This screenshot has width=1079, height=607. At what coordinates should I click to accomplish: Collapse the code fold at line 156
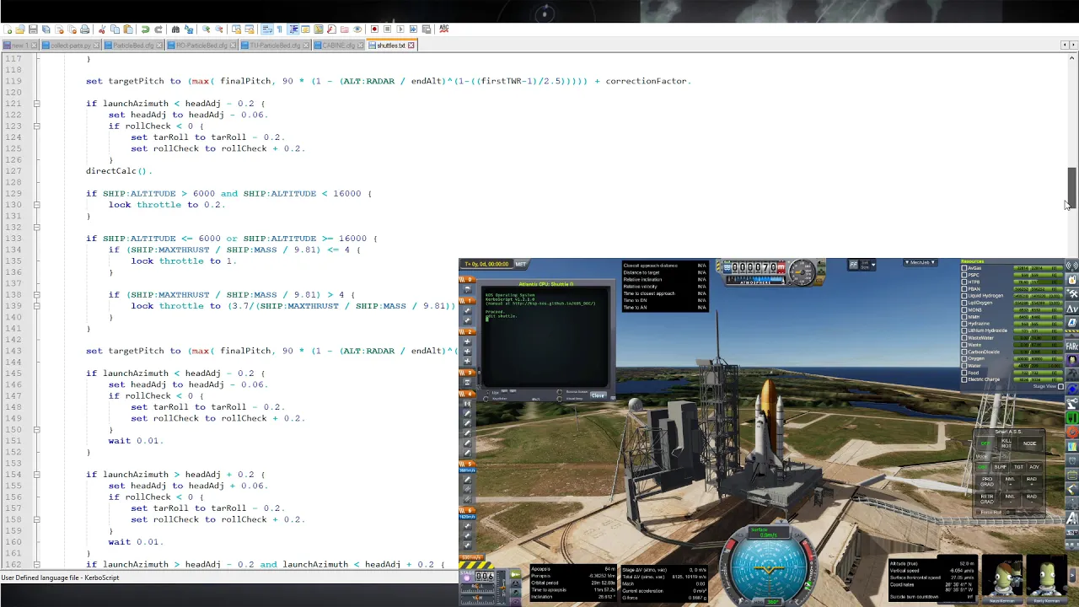point(36,497)
